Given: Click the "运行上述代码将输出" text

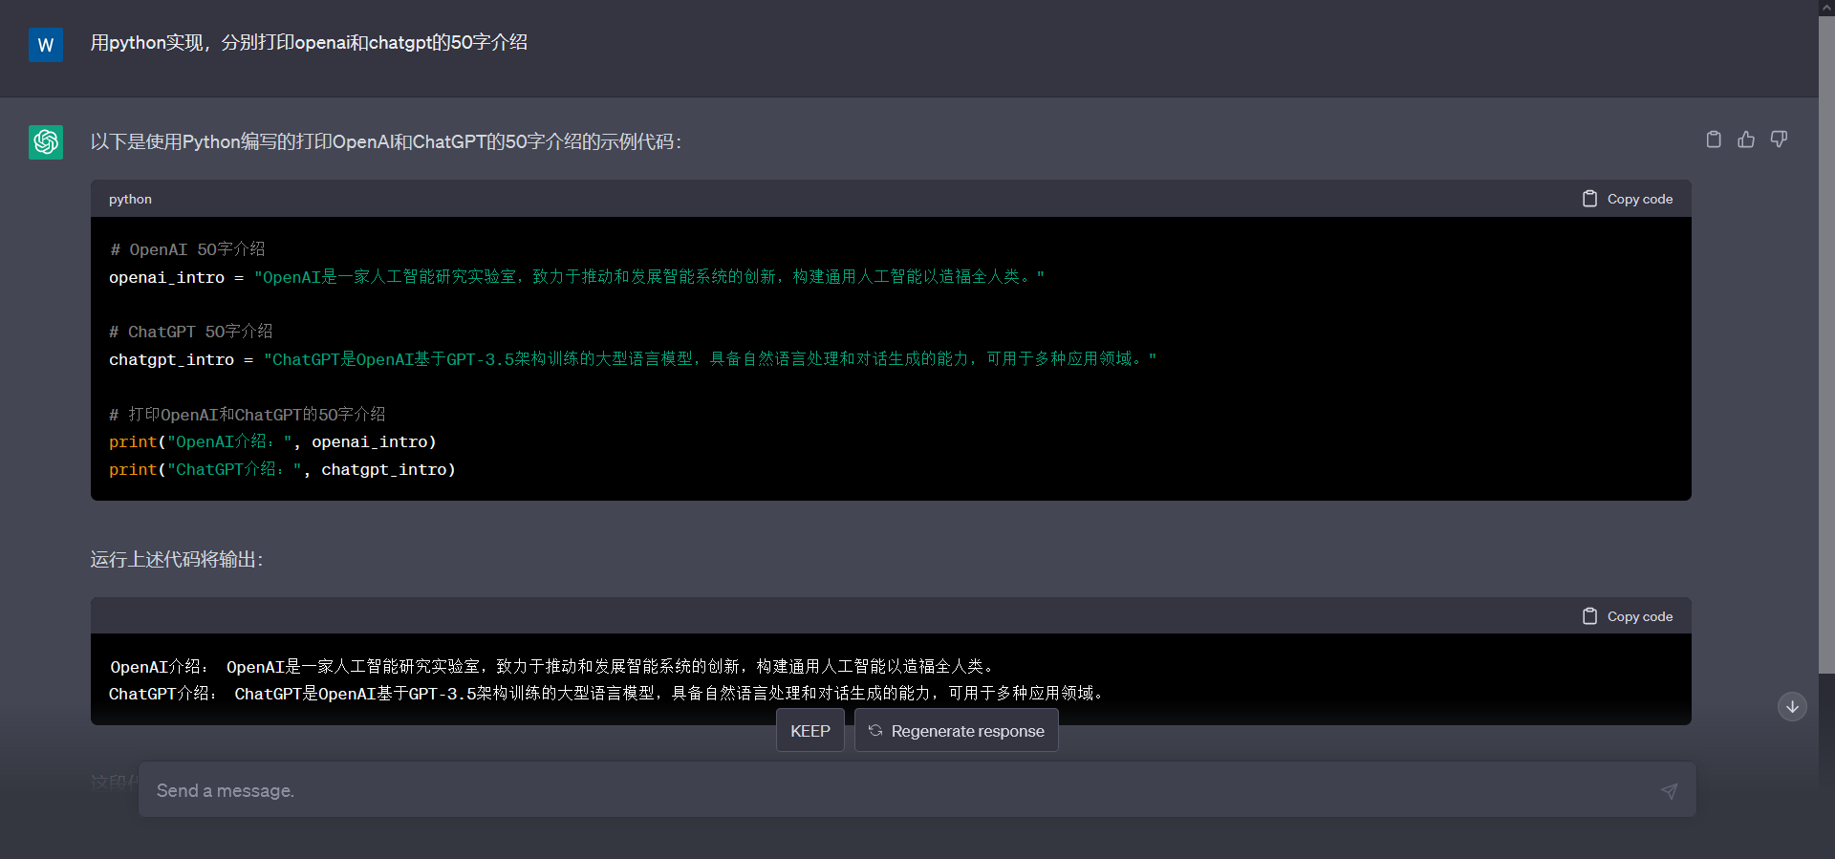Looking at the screenshot, I should pyautogui.click(x=177, y=559).
